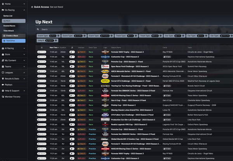Remove the Car Type Road filter
This screenshot has width=233, height=161.
click(206, 36)
